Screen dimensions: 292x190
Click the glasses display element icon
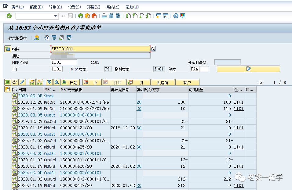(x=15, y=82)
